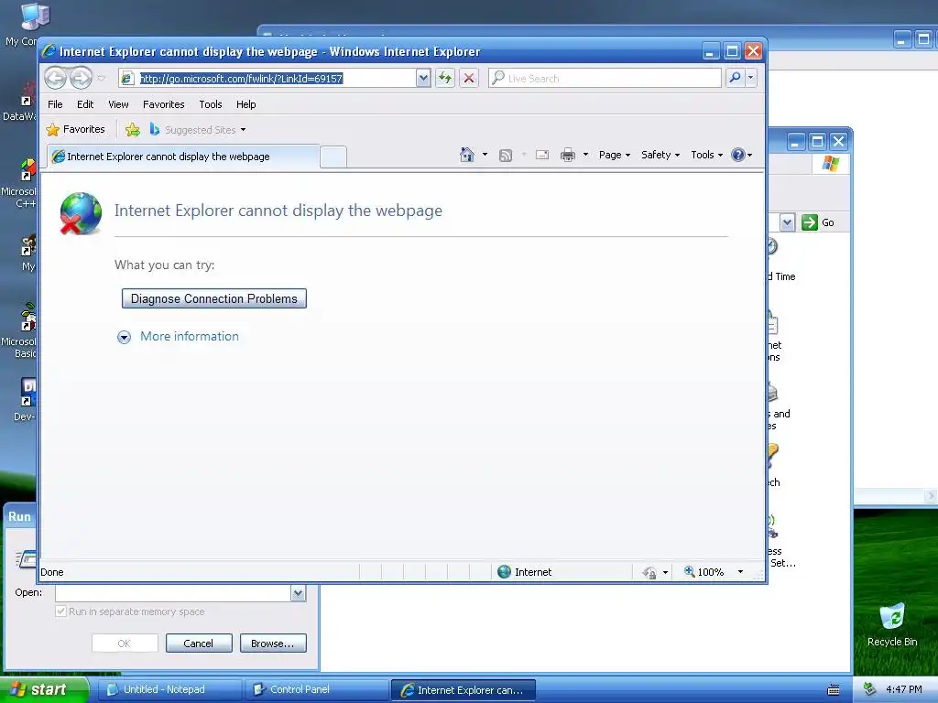
Task: Click the address bar URL field
Action: coord(267,79)
